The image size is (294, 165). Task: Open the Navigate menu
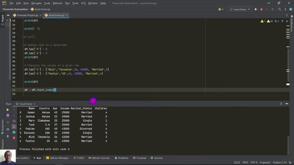36,3
